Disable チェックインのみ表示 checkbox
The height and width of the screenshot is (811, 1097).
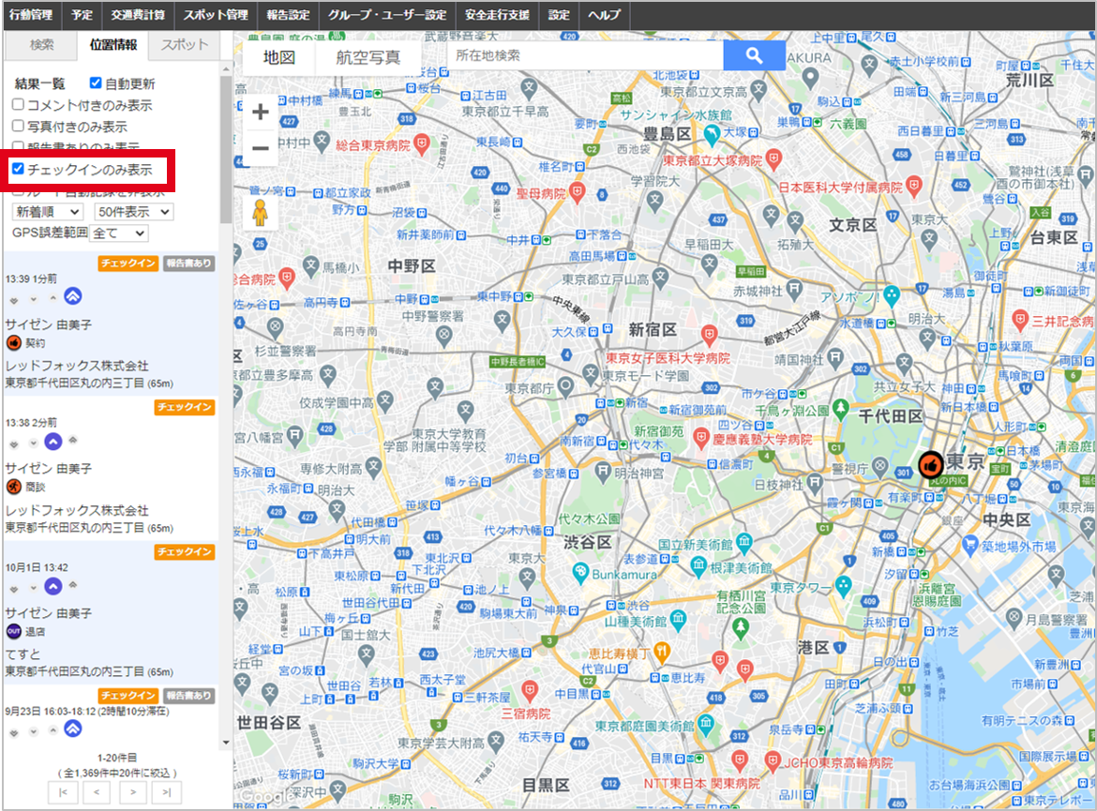pos(18,170)
